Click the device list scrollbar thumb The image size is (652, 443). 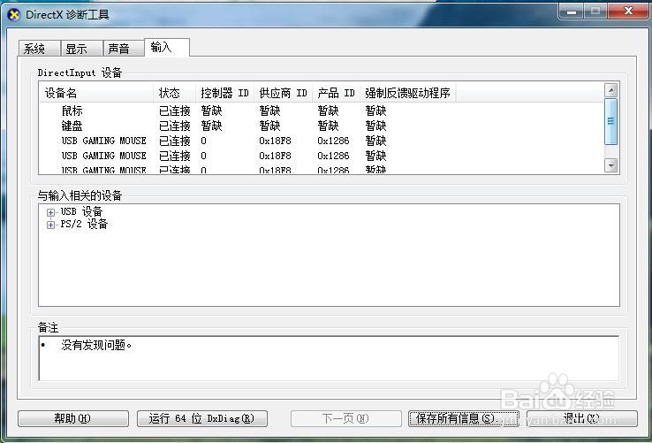pos(611,121)
